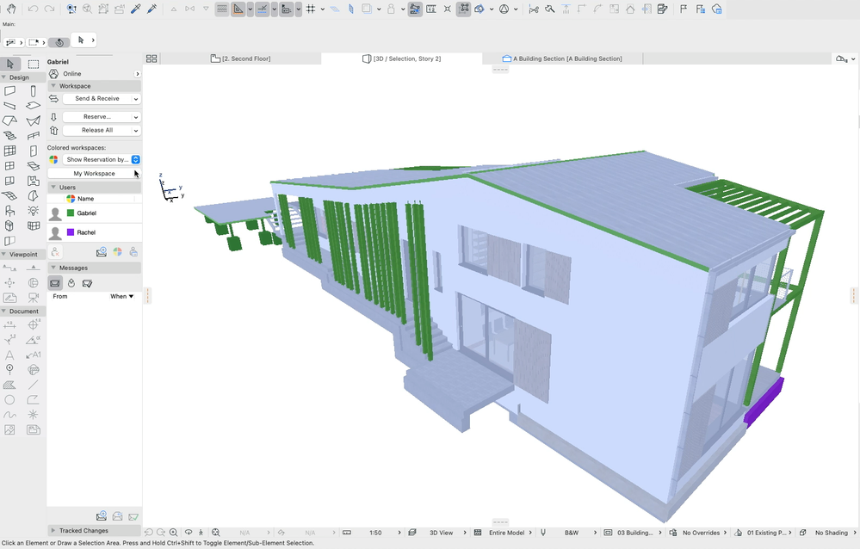The width and height of the screenshot is (860, 549).
Task: Click the Release All button
Action: click(97, 131)
